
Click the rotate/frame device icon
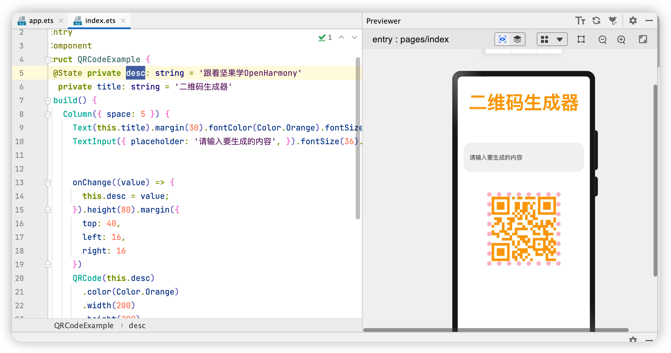[581, 39]
